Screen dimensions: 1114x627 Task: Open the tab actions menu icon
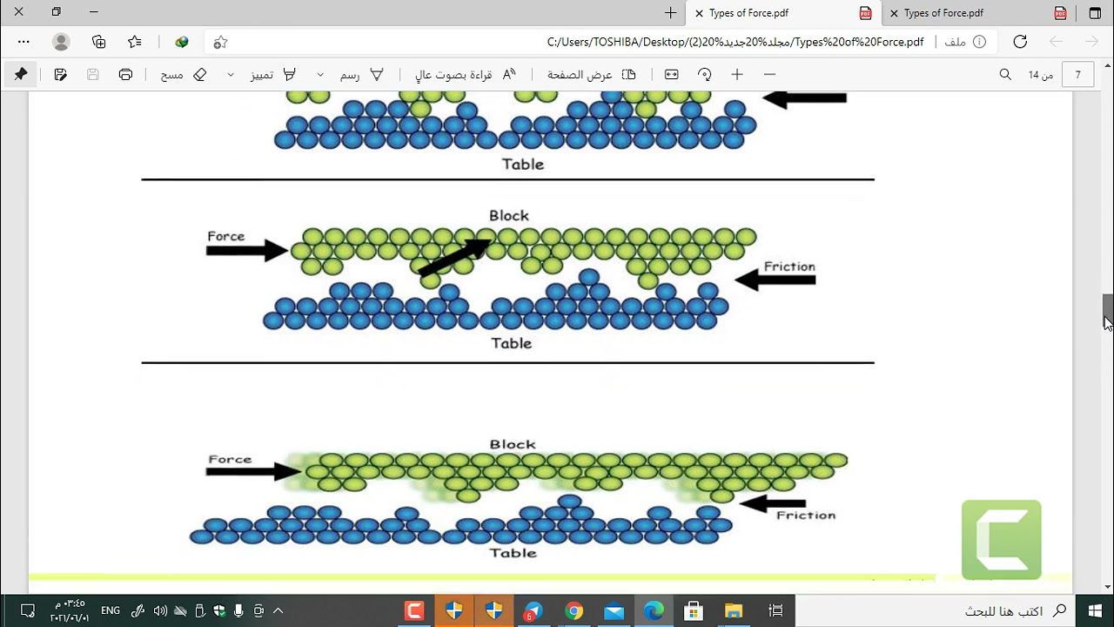point(1095,13)
